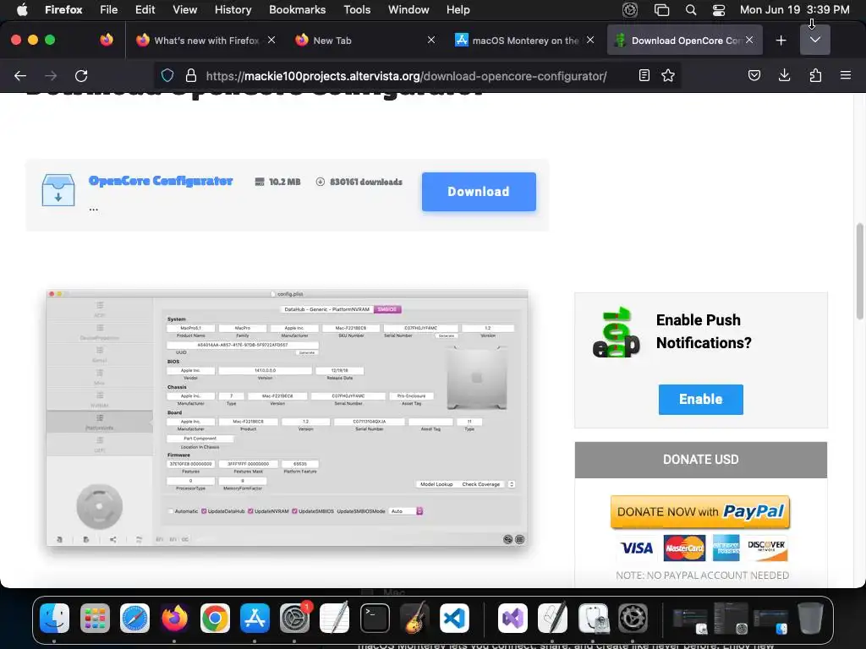This screenshot has height=649, width=866.
Task: Click the forward navigation arrow
Action: (51, 75)
